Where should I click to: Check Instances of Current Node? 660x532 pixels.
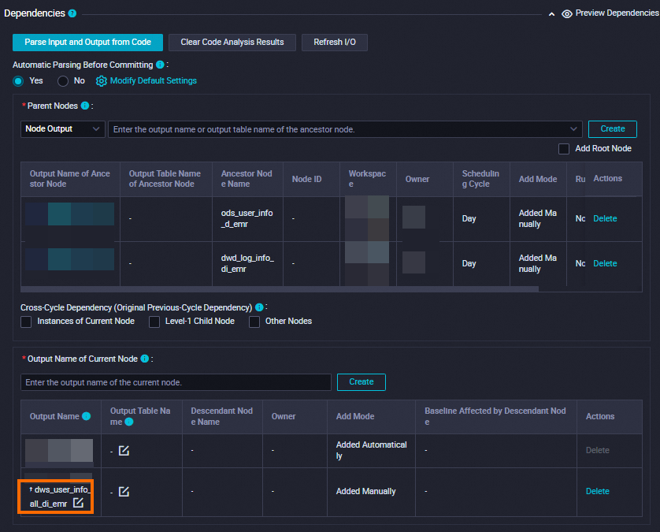(26, 322)
